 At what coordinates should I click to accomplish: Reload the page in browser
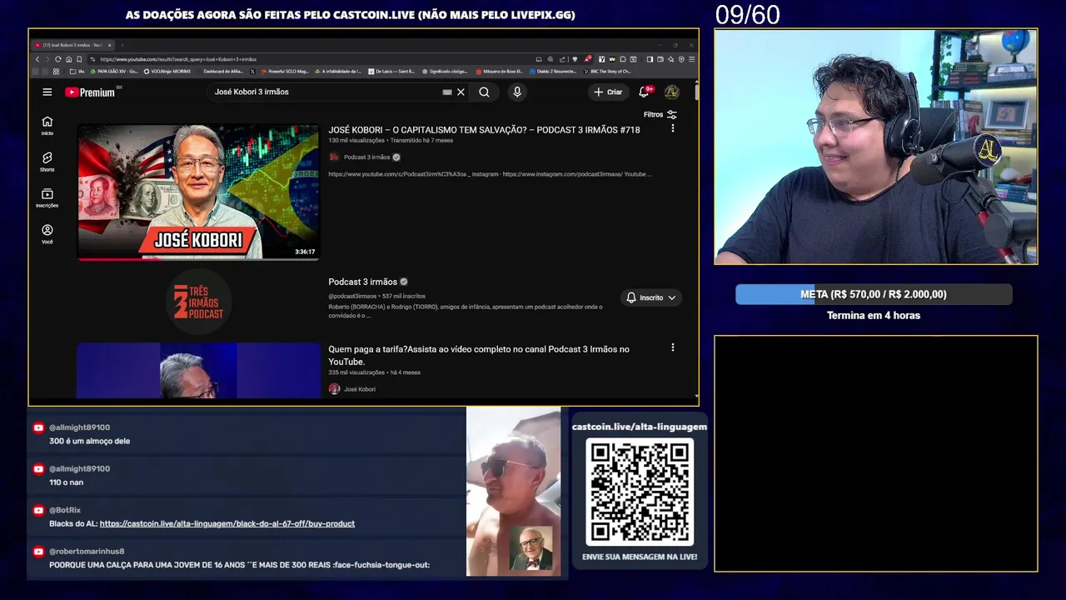[58, 59]
